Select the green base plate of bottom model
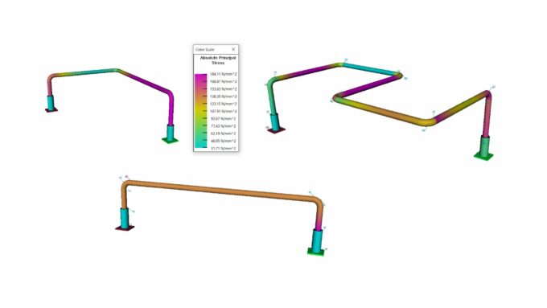Viewport: 547px width, 308px height. 315,252
